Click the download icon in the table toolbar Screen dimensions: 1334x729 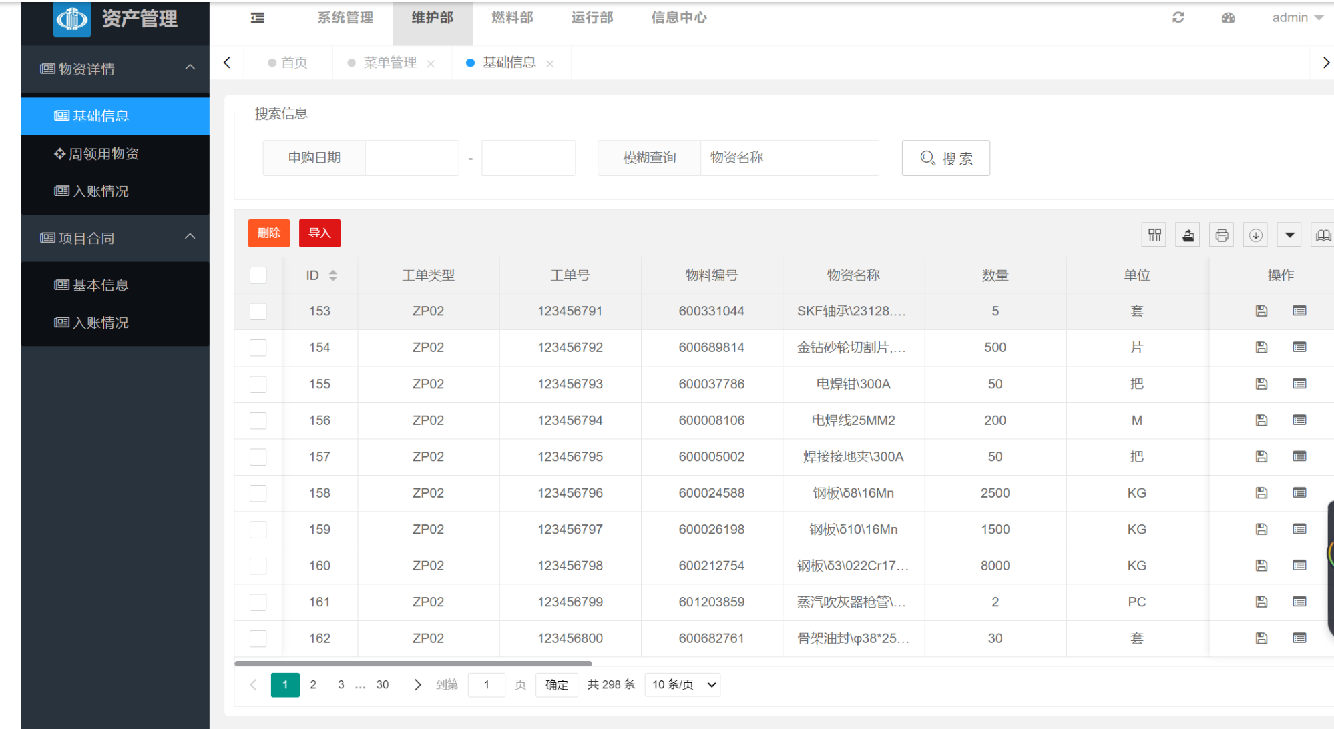(1256, 235)
